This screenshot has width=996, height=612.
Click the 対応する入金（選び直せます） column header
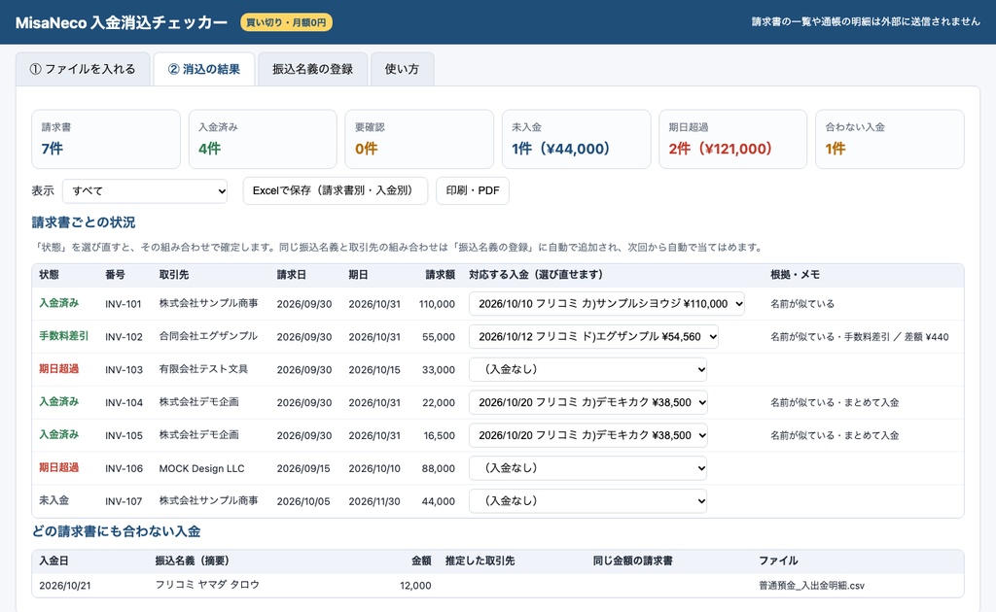(x=536, y=275)
